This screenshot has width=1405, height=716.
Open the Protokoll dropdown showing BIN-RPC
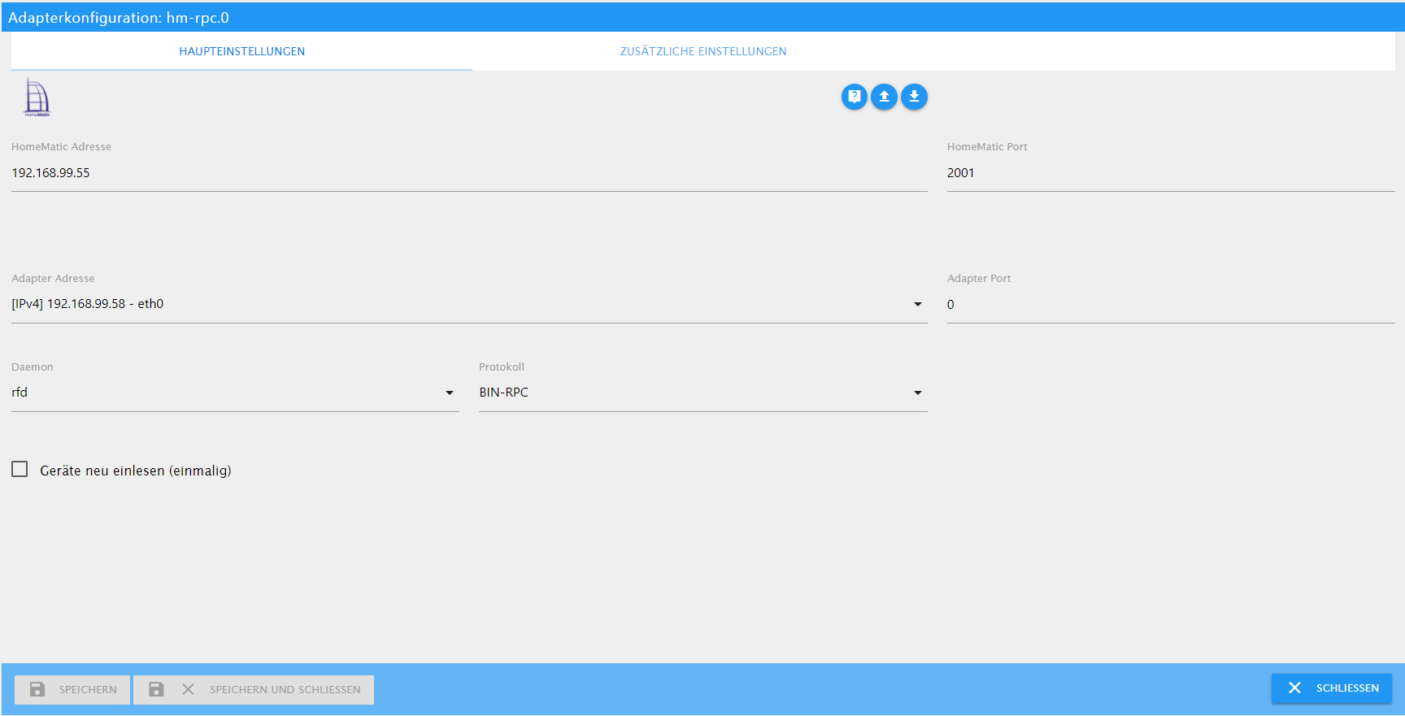coord(702,393)
